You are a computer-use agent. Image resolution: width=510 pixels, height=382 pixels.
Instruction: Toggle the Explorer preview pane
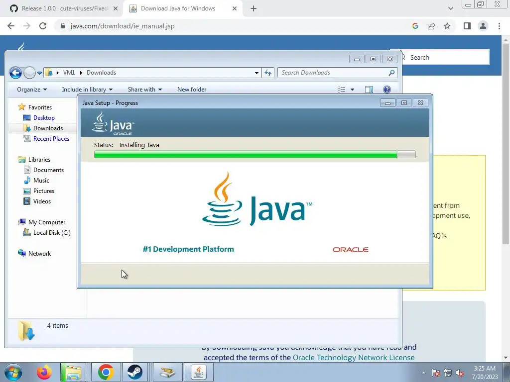[x=369, y=90]
